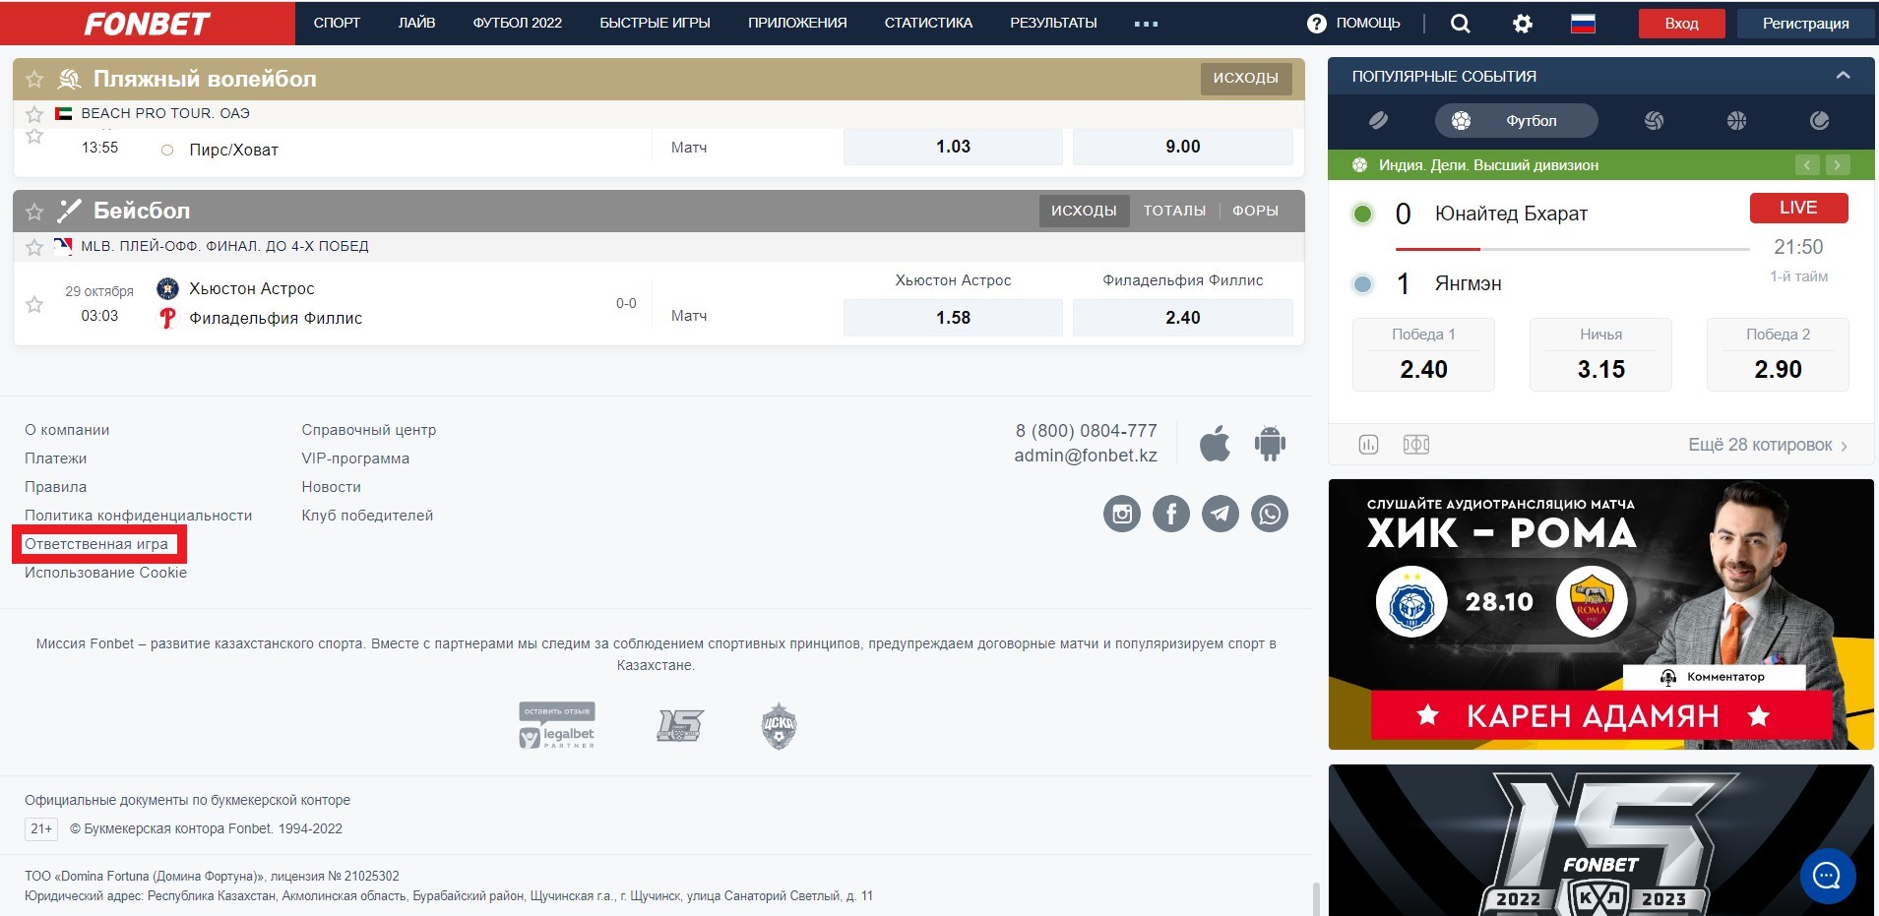Open the Статистика menu item
Viewport: 1879px width, 916px height.
point(928,23)
